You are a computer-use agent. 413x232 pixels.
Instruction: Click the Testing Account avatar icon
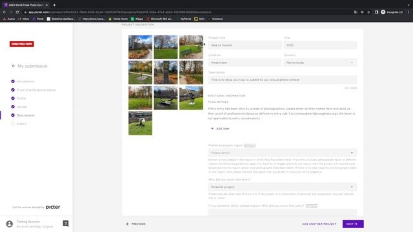[10, 224]
